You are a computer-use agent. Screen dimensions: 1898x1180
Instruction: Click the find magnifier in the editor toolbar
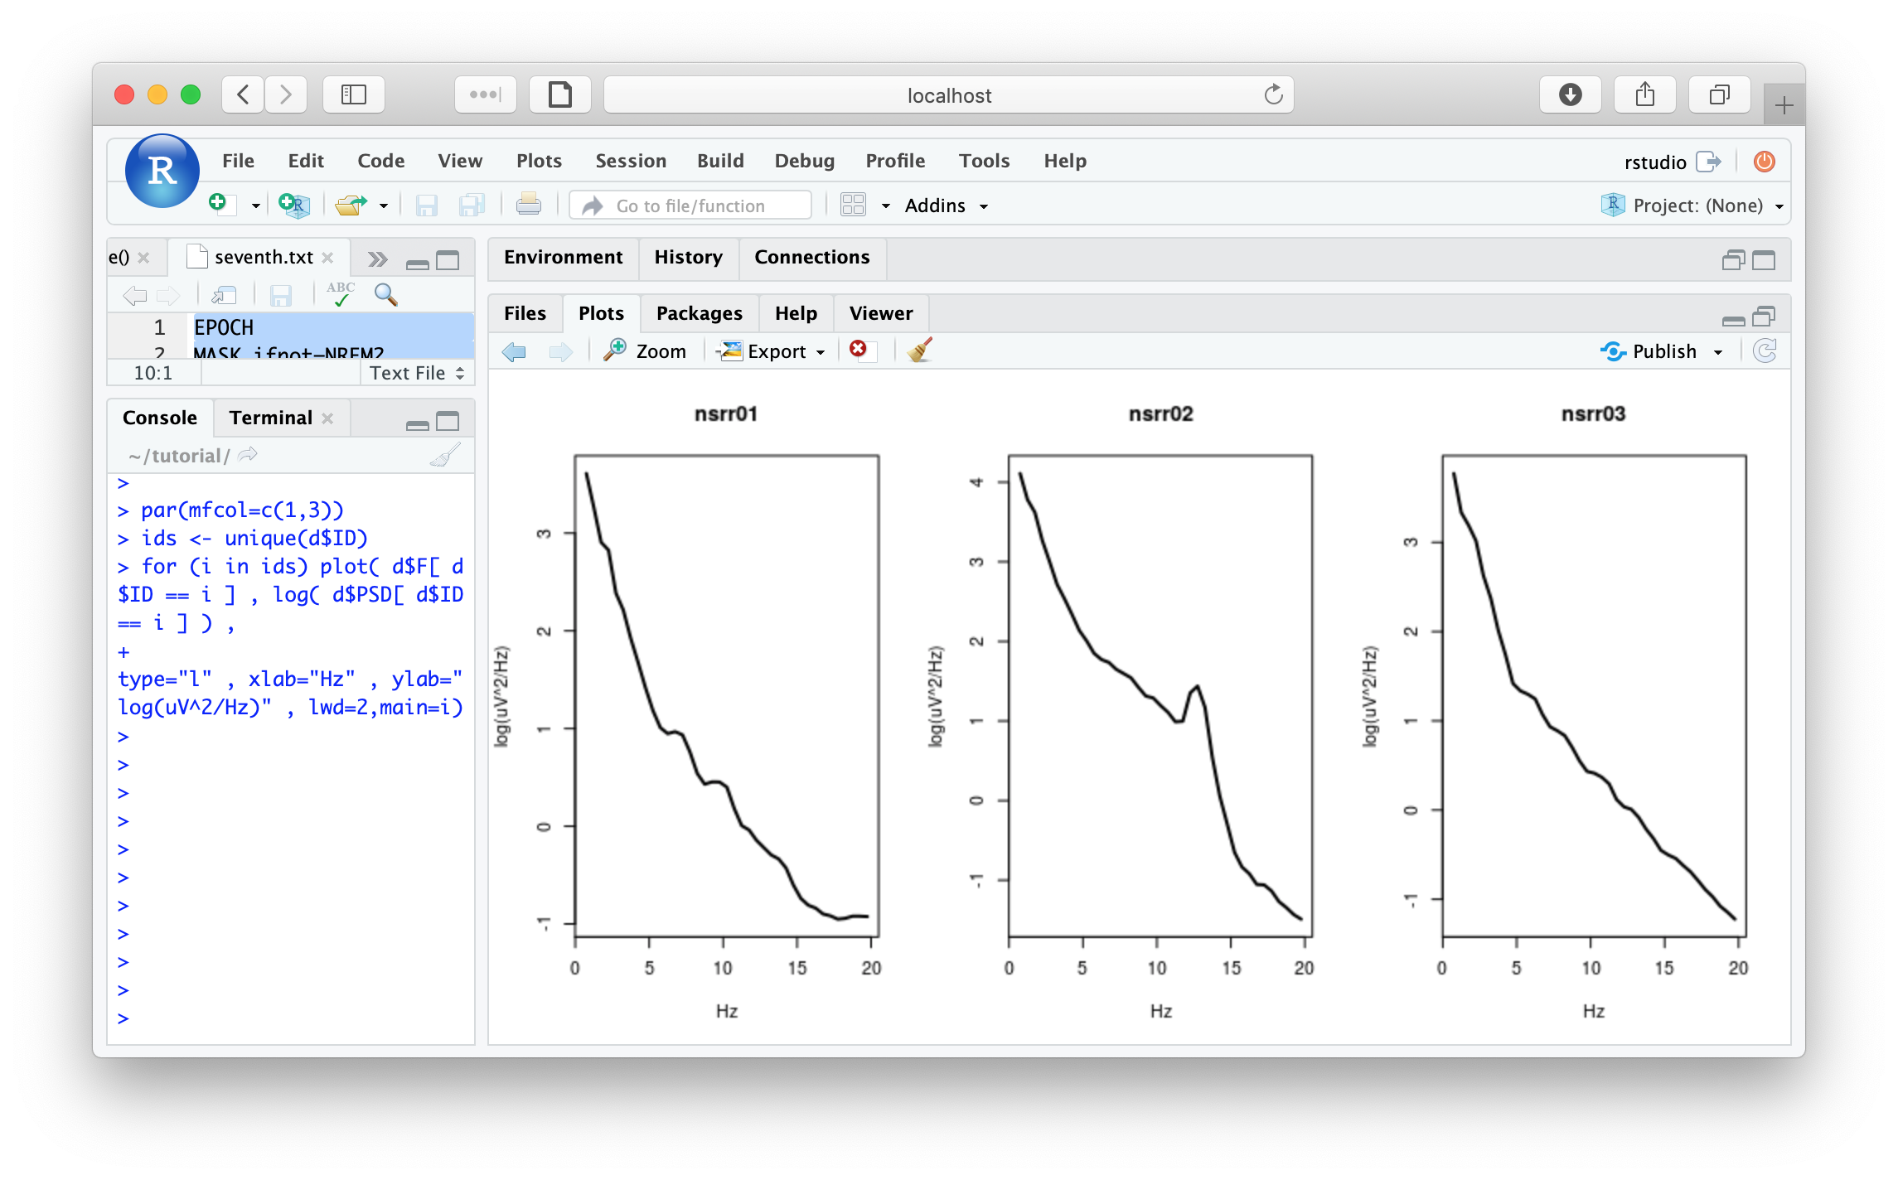(385, 294)
